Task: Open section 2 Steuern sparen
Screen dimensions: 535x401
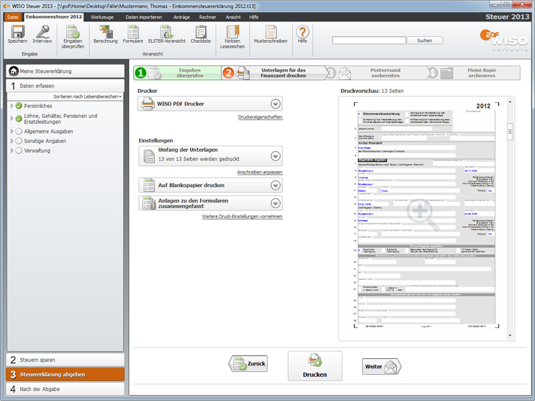Action: click(x=65, y=360)
